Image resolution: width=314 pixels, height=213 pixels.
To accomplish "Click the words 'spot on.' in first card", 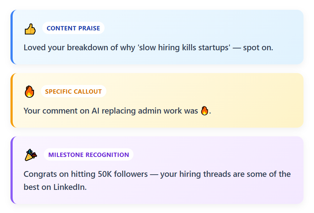I will (258, 48).
